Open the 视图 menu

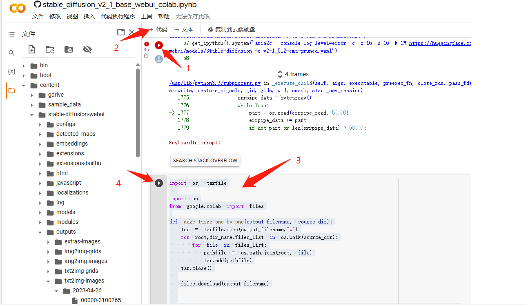[x=72, y=16]
